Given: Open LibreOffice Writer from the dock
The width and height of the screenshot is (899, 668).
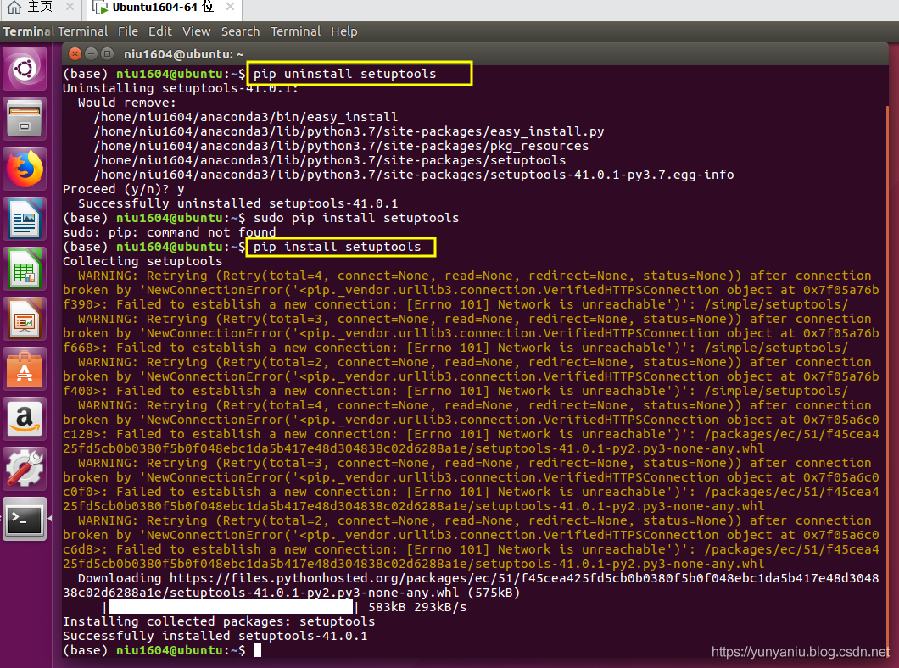Looking at the screenshot, I should pos(25,219).
